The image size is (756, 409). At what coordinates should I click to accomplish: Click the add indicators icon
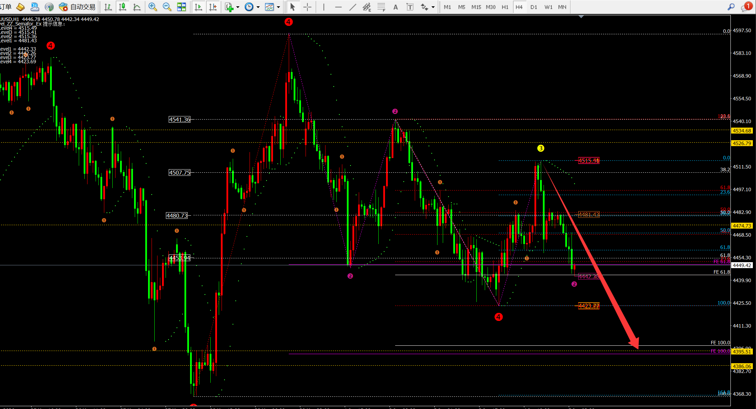click(229, 7)
